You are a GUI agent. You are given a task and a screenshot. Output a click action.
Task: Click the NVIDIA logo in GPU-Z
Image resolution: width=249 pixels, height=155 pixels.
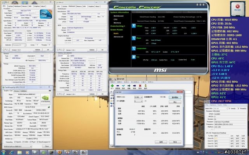pyautogui.click(x=46, y=99)
